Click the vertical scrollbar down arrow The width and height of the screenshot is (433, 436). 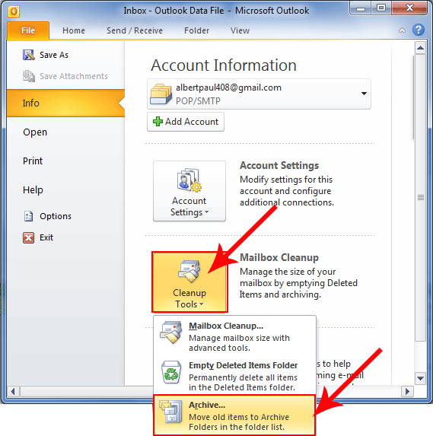pyautogui.click(x=420, y=378)
